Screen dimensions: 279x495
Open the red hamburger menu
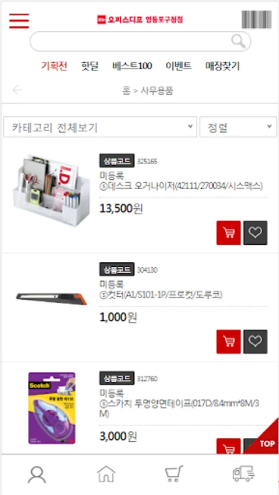[x=19, y=21]
